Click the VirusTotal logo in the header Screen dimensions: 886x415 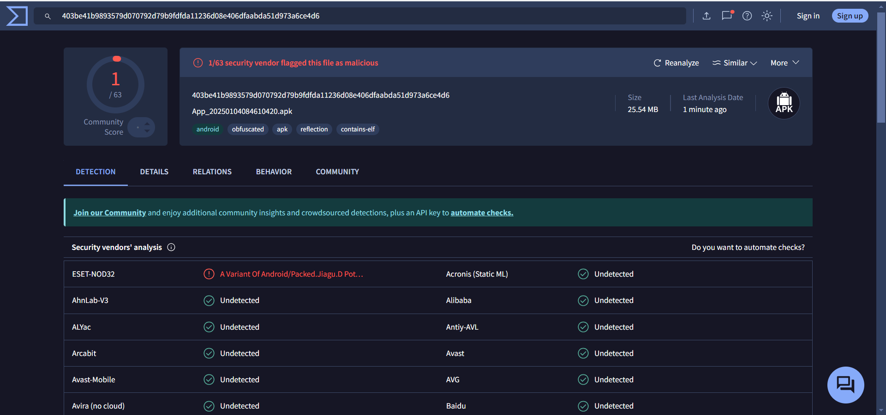coord(17,16)
